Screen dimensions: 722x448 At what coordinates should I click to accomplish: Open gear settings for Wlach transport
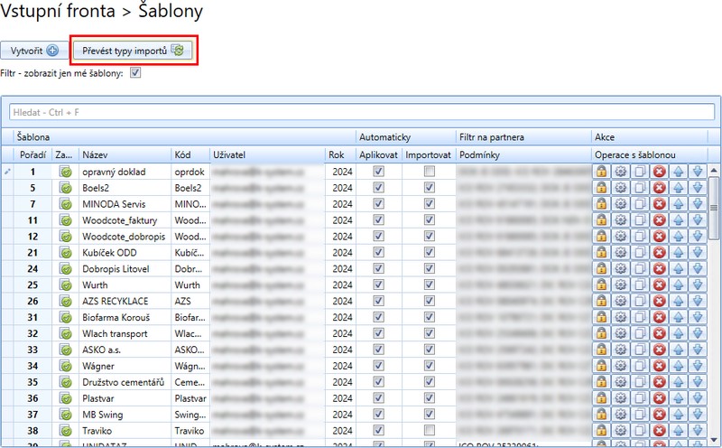point(620,333)
